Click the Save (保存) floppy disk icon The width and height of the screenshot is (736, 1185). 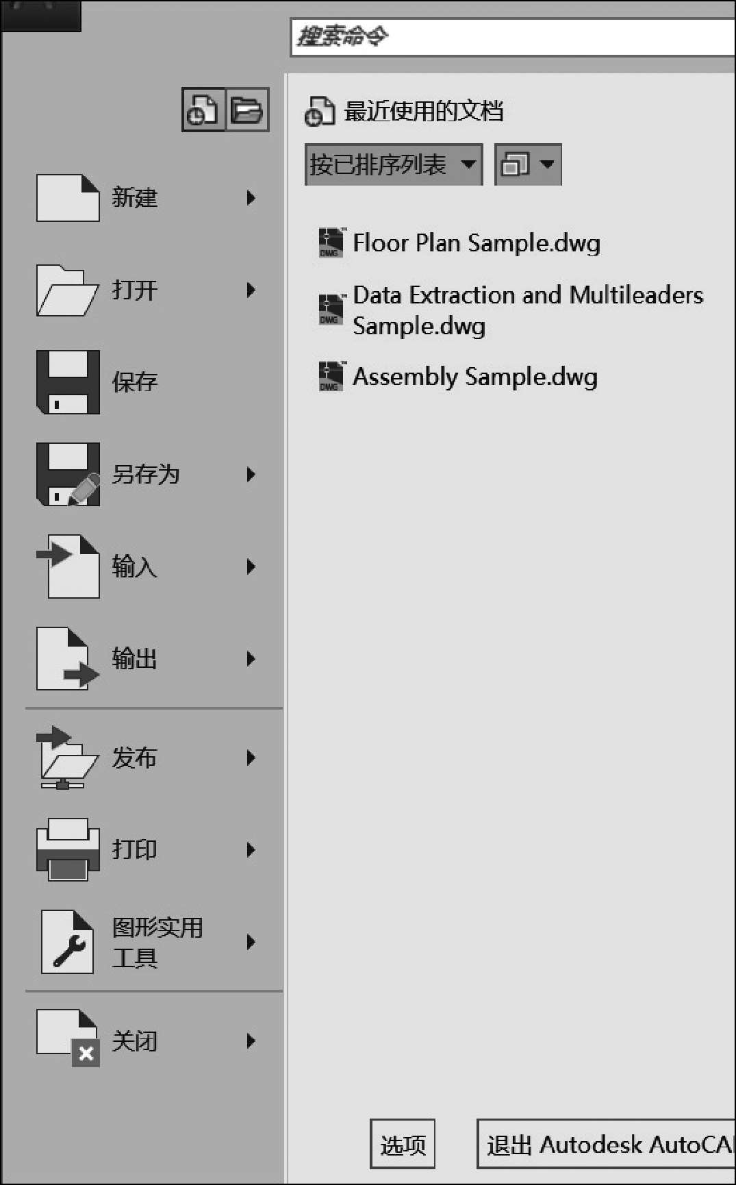(x=68, y=382)
